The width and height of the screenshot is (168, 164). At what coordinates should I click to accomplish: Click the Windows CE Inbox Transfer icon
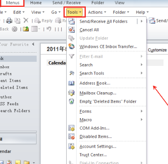coord(72,46)
